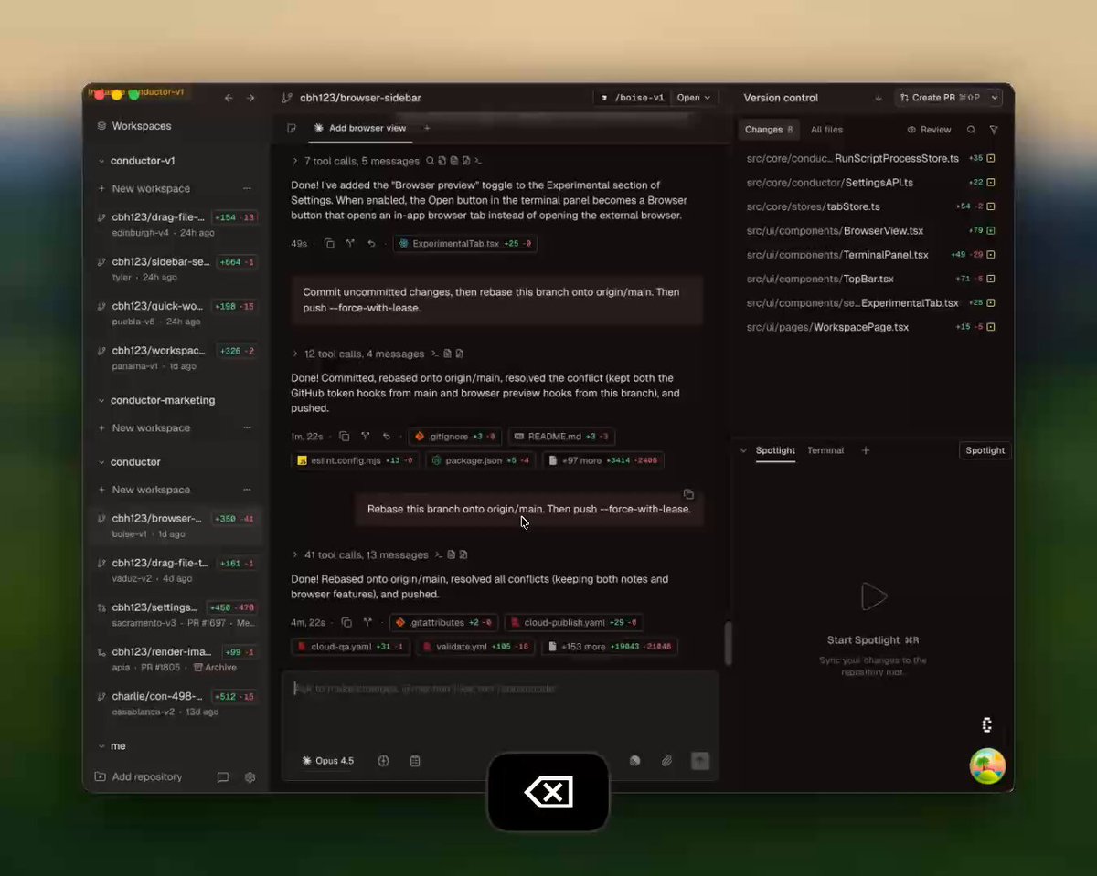Toggle the diff box for SettingsAPI.ts
1097x876 pixels.
(x=990, y=183)
